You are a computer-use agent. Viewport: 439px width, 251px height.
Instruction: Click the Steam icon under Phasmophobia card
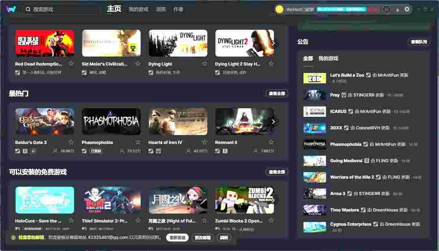click(x=84, y=151)
